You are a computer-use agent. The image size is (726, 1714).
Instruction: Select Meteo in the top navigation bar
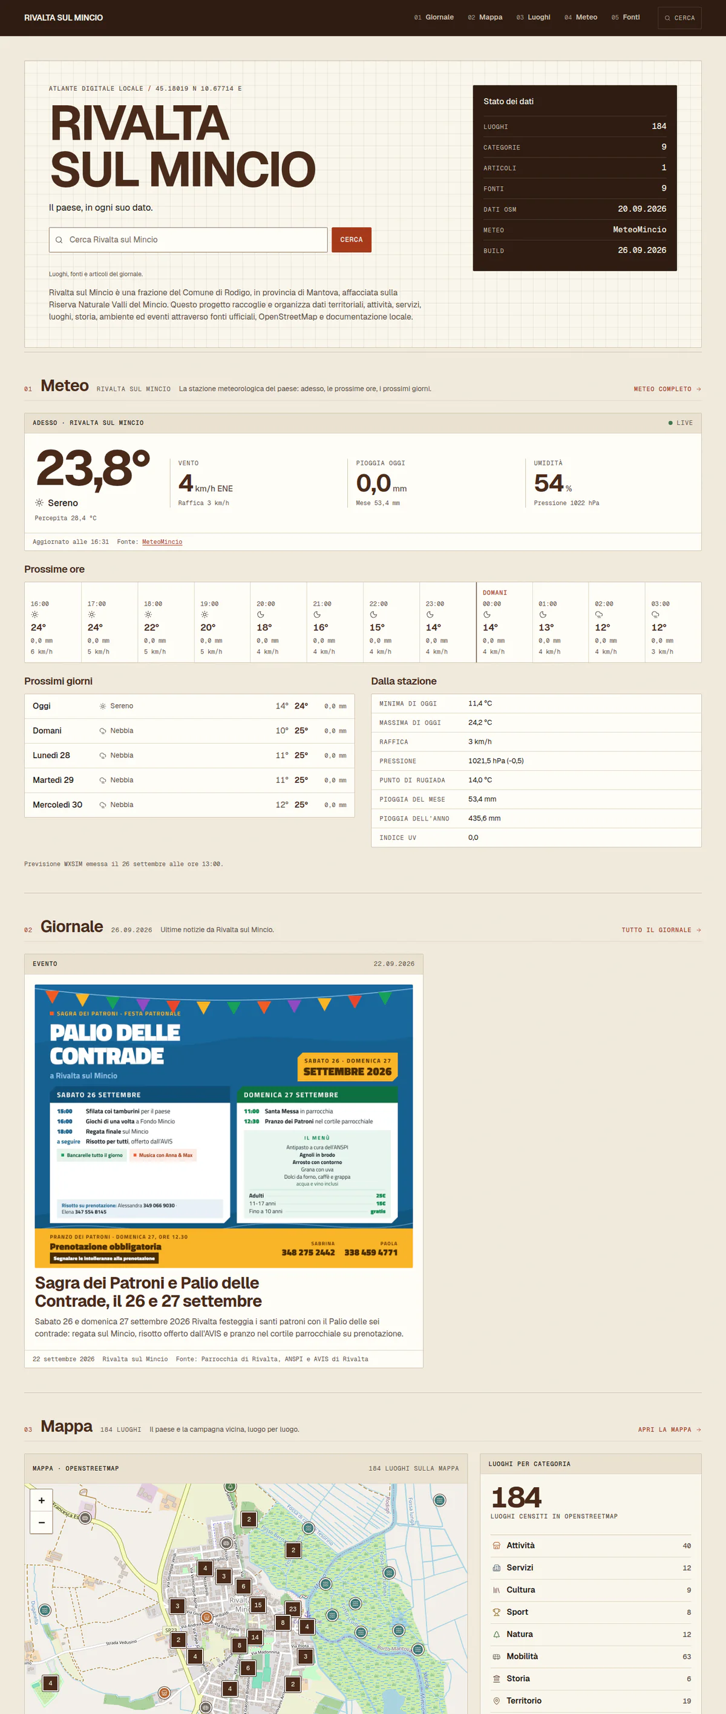point(581,18)
